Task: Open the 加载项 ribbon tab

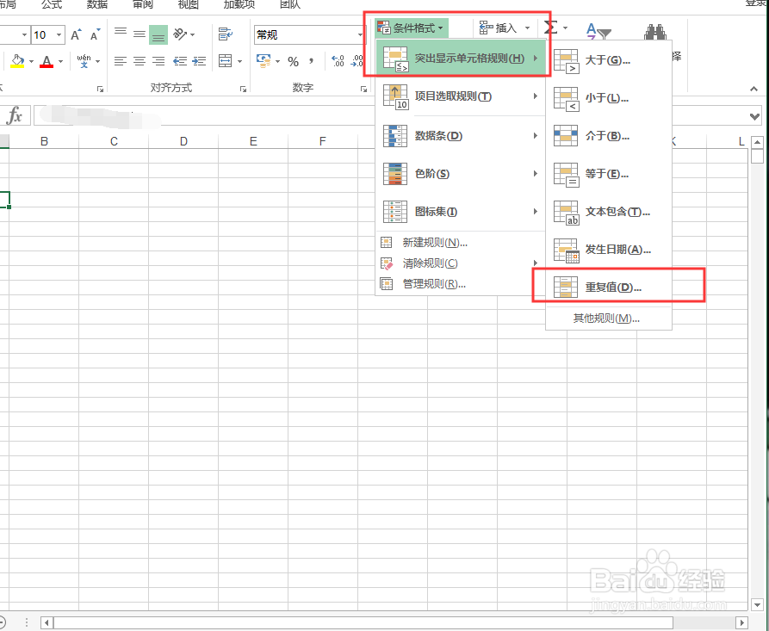Action: [239, 4]
